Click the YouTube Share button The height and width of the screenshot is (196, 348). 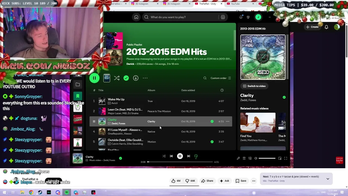point(207,181)
